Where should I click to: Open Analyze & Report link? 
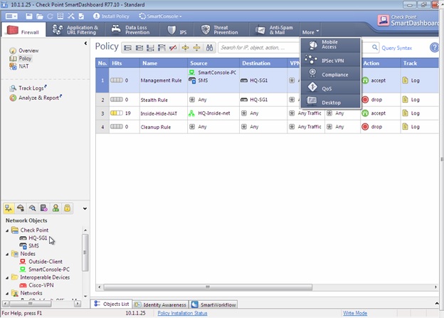[36, 98]
